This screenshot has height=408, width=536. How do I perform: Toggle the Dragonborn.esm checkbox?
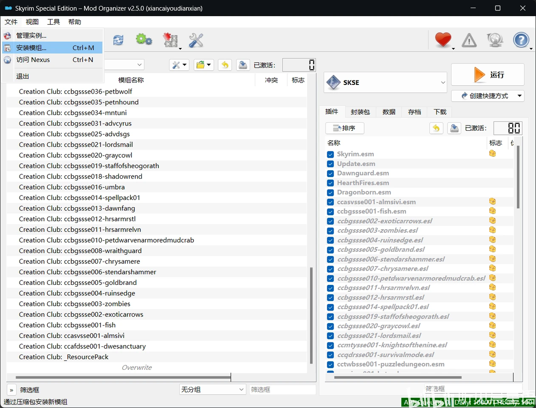pyautogui.click(x=330, y=193)
